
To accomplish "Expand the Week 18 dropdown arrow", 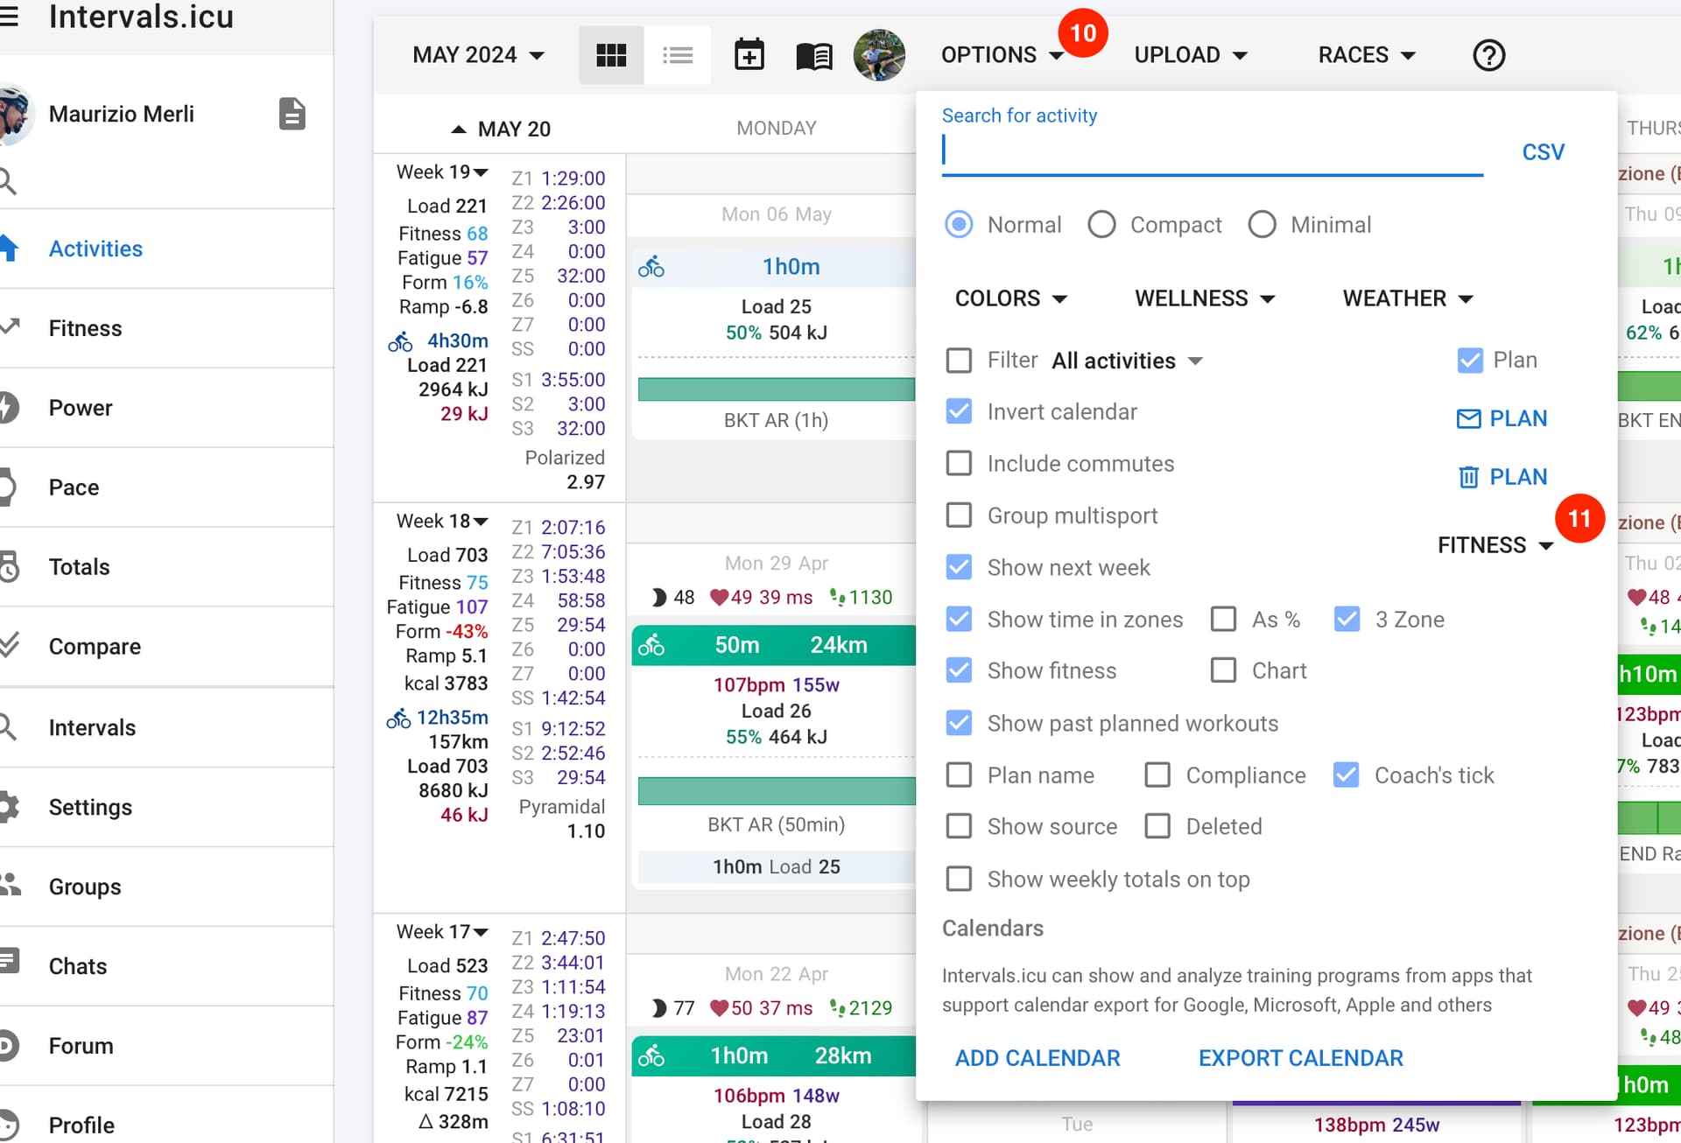I will (481, 522).
